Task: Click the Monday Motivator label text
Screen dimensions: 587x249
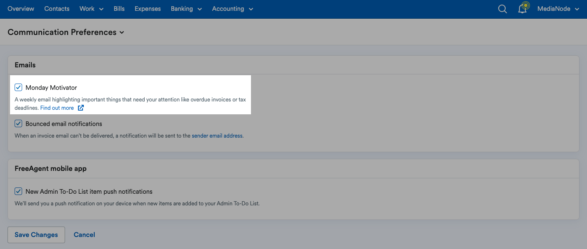Action: click(x=51, y=87)
